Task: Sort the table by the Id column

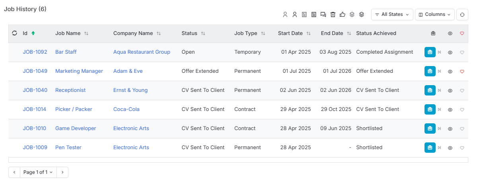Action: [x=29, y=33]
